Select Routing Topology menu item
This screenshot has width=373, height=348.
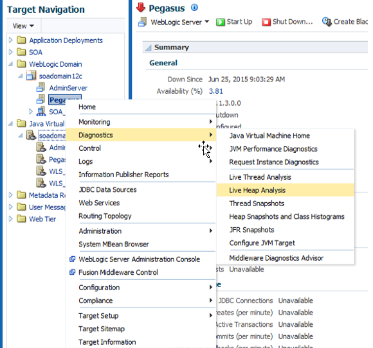pyautogui.click(x=141, y=216)
